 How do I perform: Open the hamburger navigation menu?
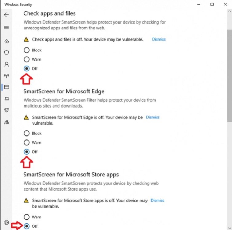click(6, 28)
